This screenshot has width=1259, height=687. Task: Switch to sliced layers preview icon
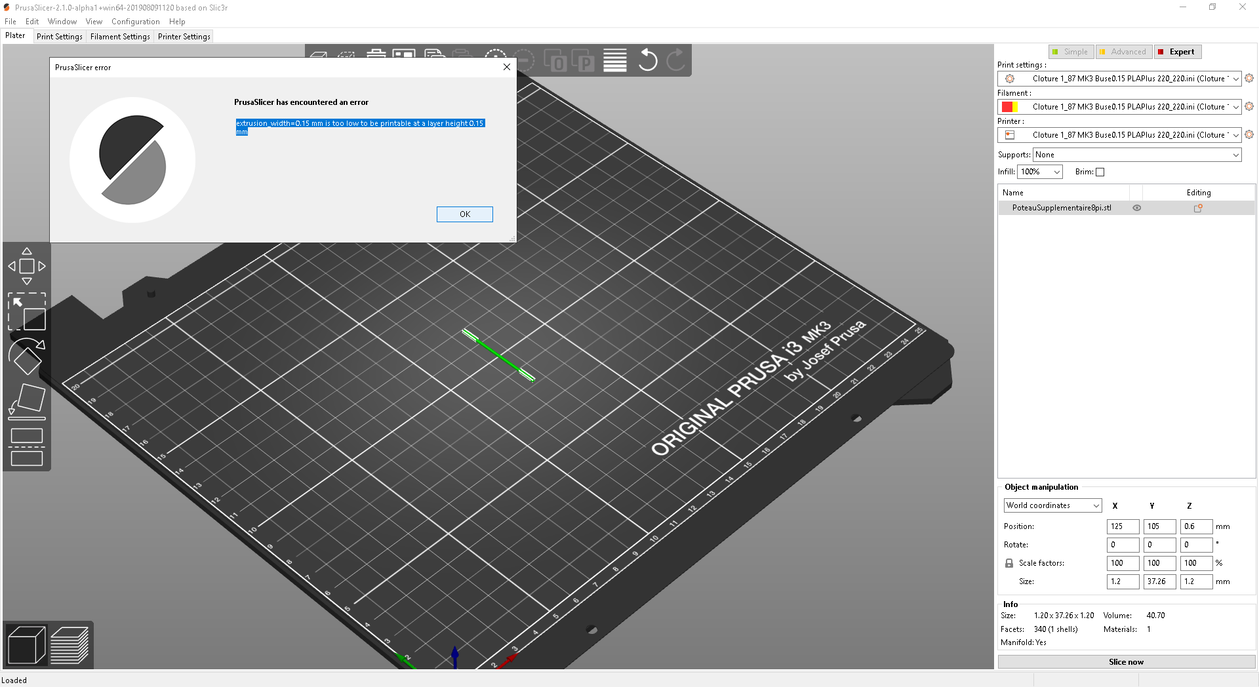click(x=70, y=645)
